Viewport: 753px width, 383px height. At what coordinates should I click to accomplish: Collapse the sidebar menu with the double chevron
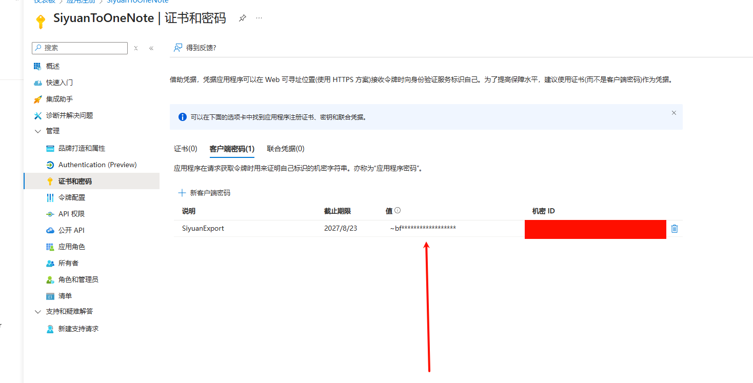(151, 48)
